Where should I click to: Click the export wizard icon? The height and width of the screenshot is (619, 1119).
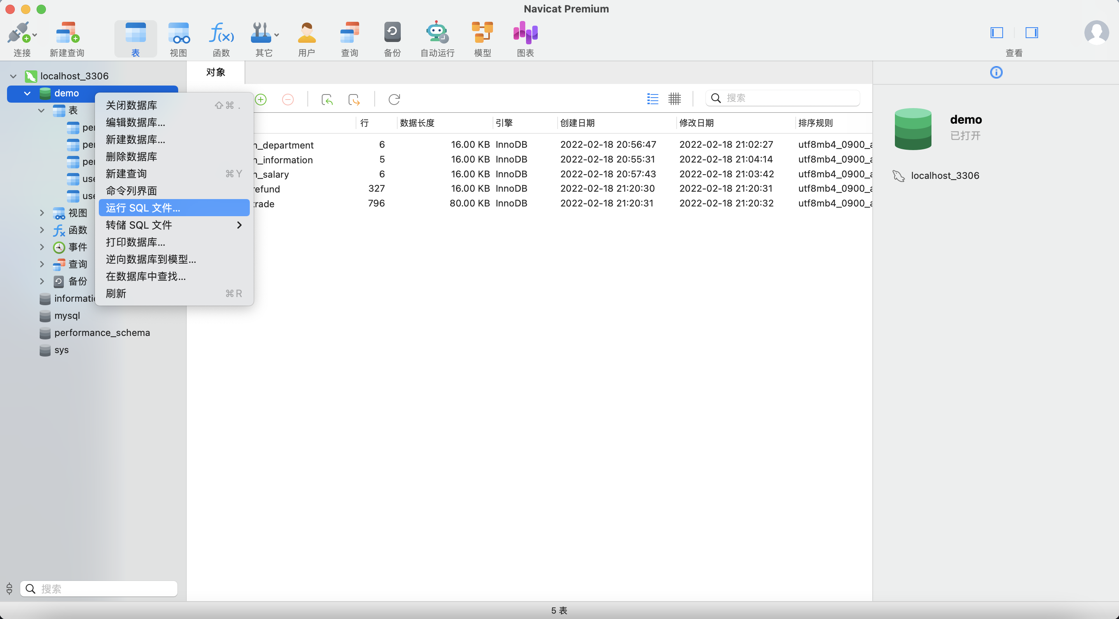(x=354, y=100)
